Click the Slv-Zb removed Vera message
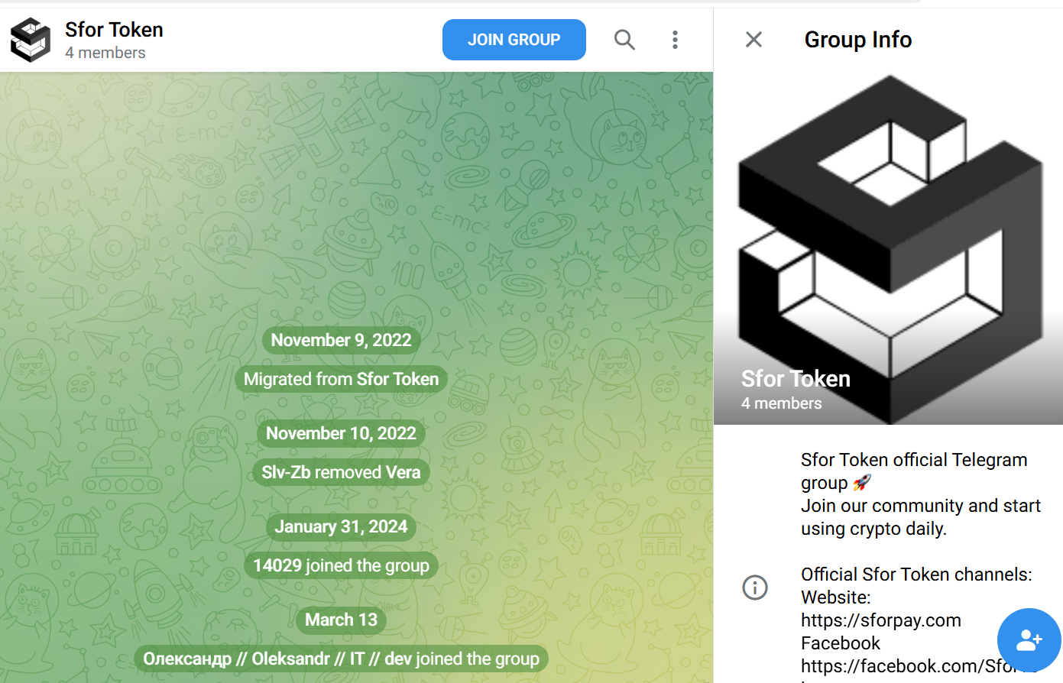1063x683 pixels. [x=341, y=473]
